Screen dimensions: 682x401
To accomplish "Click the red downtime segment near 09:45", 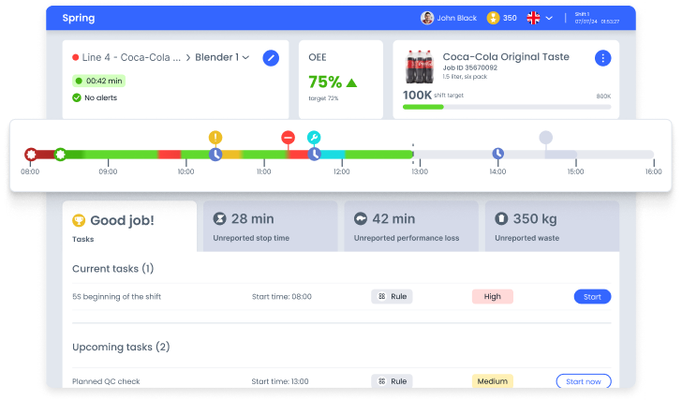I will (x=170, y=154).
